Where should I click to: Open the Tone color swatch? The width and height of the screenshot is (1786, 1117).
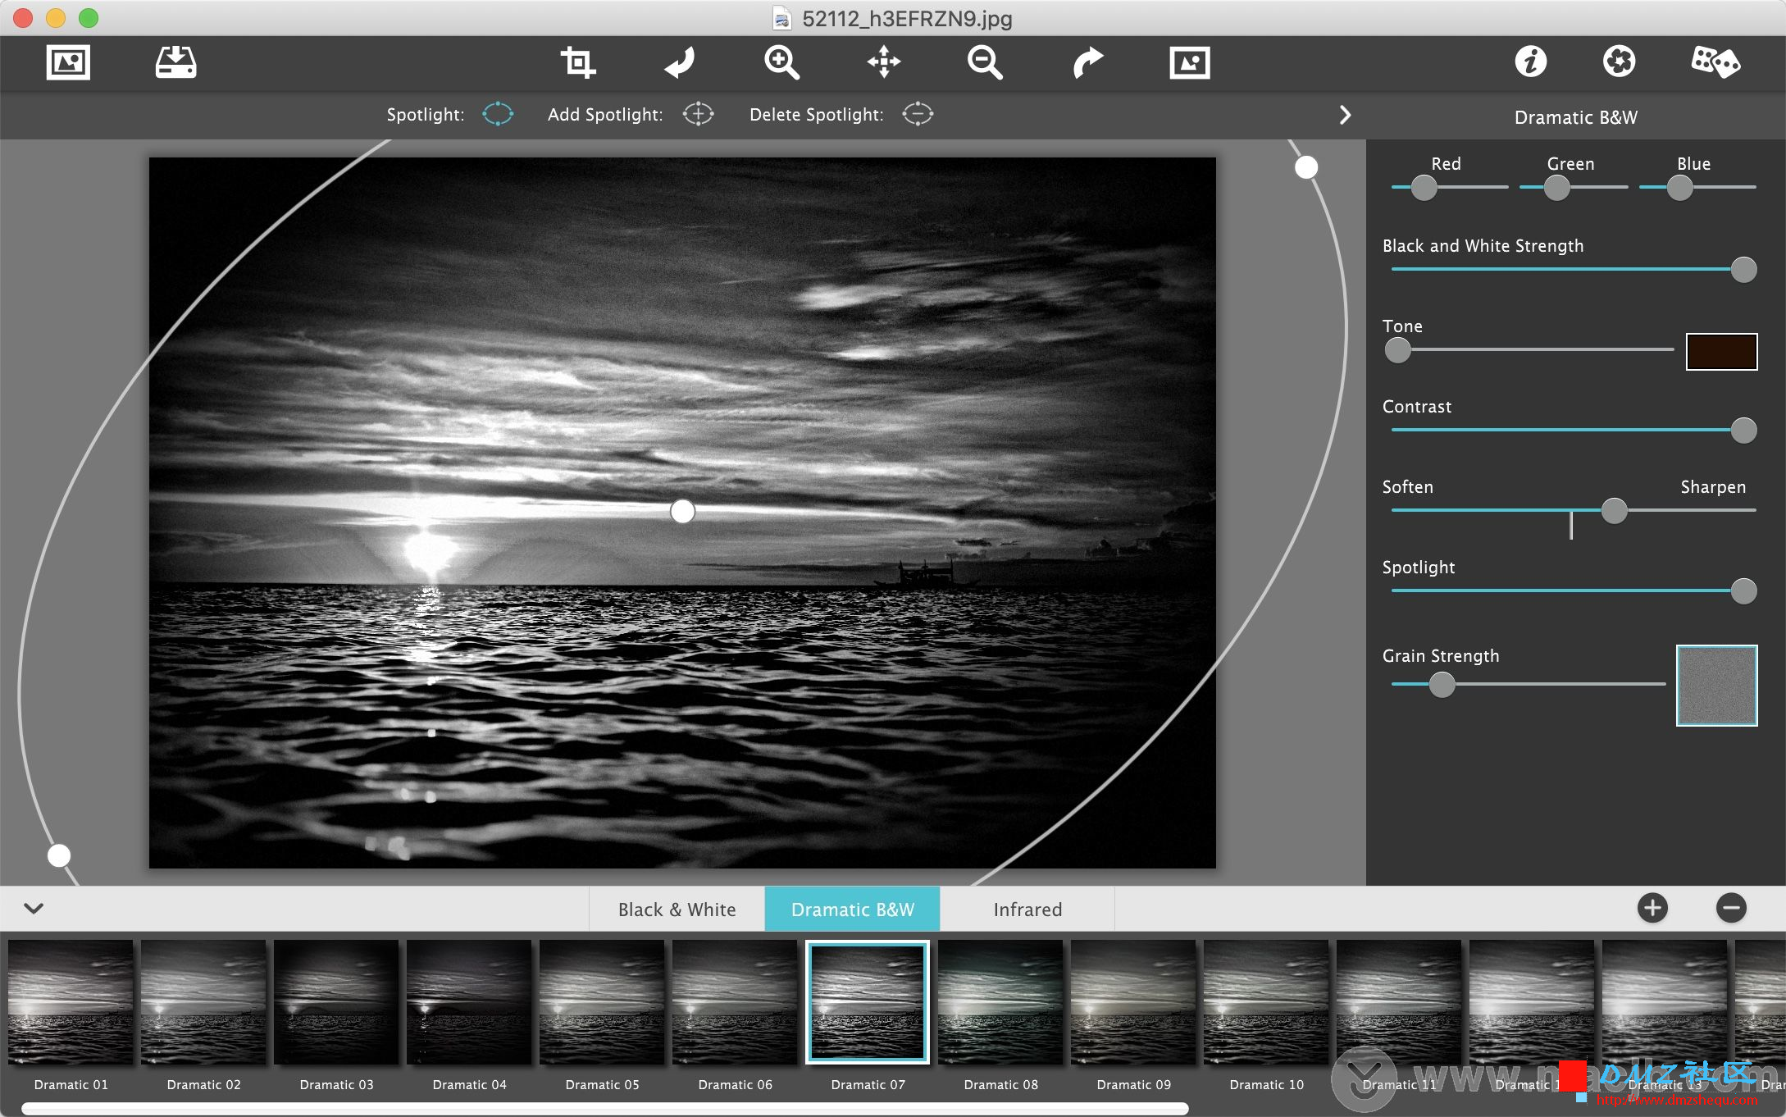tap(1721, 352)
